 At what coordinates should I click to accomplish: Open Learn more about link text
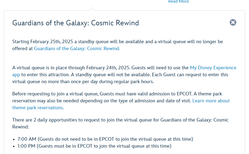point(211,101)
